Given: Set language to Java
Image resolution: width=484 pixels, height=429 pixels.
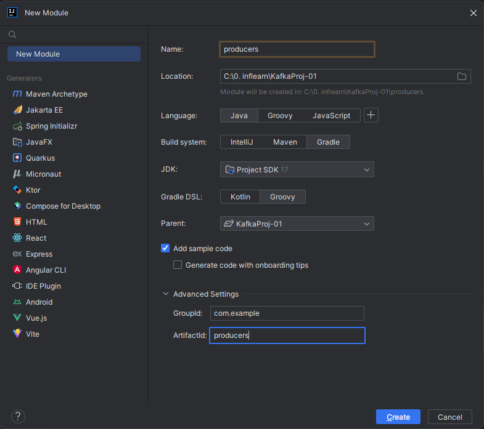Looking at the screenshot, I should point(239,116).
